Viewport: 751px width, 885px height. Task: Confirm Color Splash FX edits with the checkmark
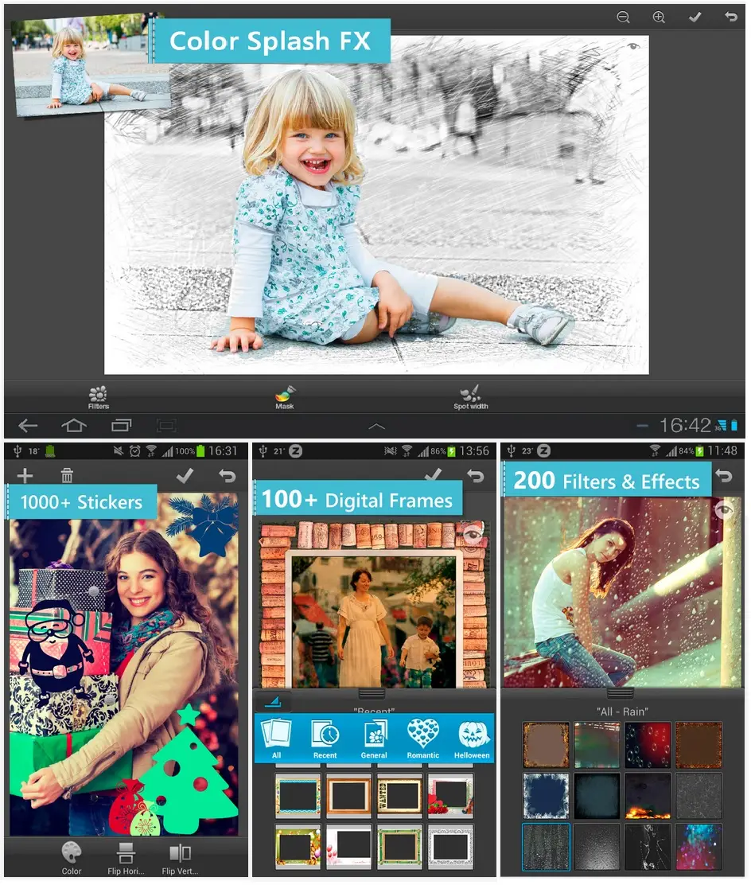coord(695,18)
